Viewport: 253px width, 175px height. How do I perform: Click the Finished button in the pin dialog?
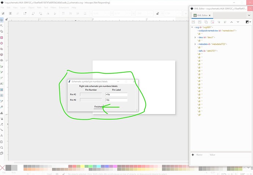[98, 107]
